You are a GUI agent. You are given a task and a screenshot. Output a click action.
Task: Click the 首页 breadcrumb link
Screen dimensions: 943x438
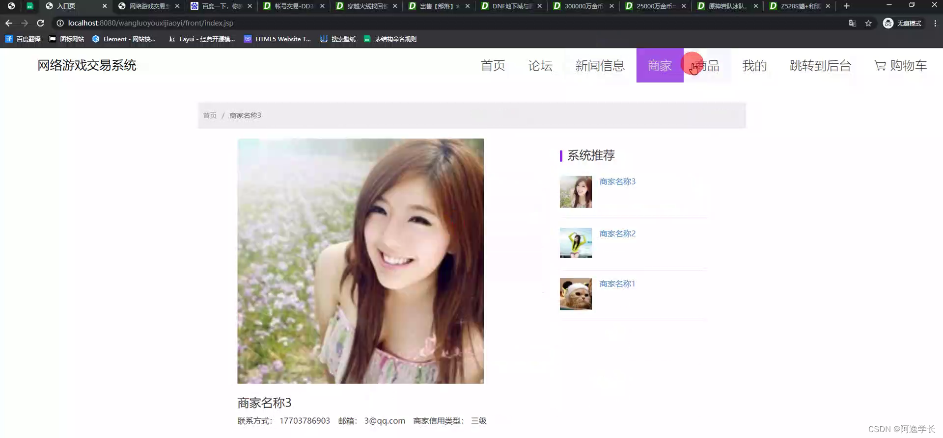[210, 115]
